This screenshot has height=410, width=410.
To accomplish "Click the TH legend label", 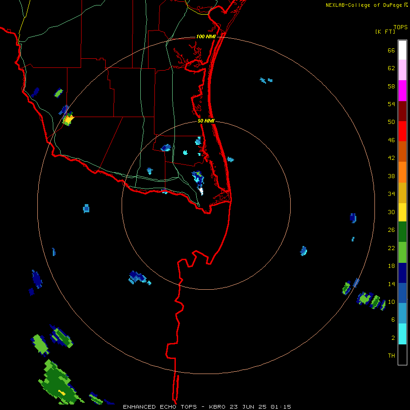I will (x=391, y=356).
